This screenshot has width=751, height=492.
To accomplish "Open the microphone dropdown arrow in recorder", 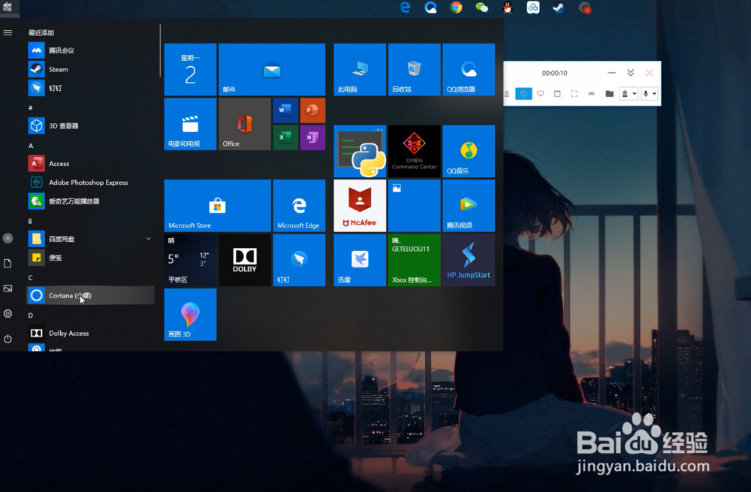I will point(654,94).
